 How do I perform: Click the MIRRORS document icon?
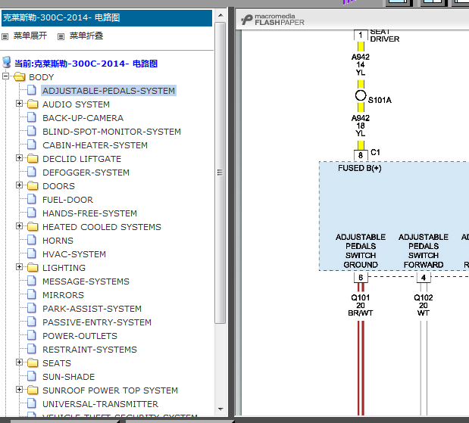32,294
